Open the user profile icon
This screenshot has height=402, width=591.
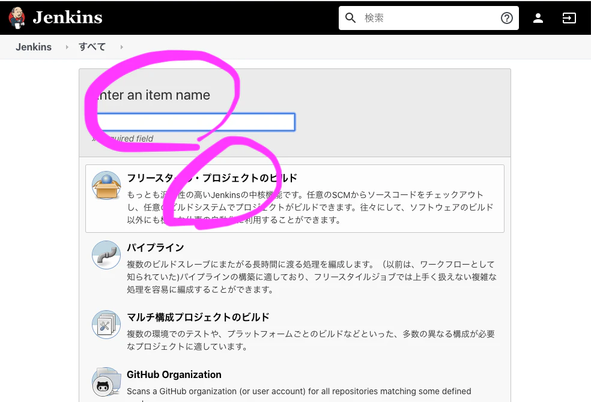pos(538,17)
